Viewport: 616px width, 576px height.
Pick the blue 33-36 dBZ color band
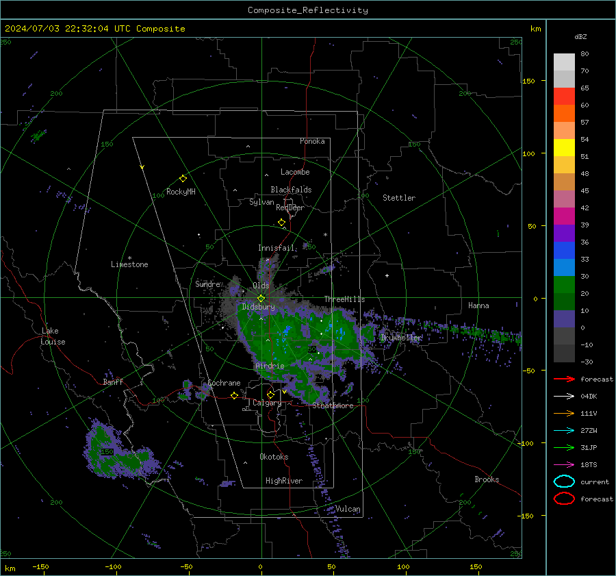point(564,251)
